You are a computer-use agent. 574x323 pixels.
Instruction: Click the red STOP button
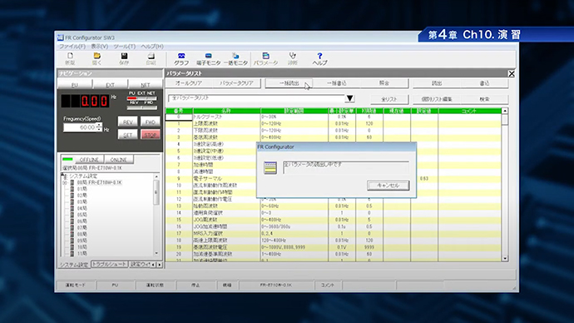150,134
